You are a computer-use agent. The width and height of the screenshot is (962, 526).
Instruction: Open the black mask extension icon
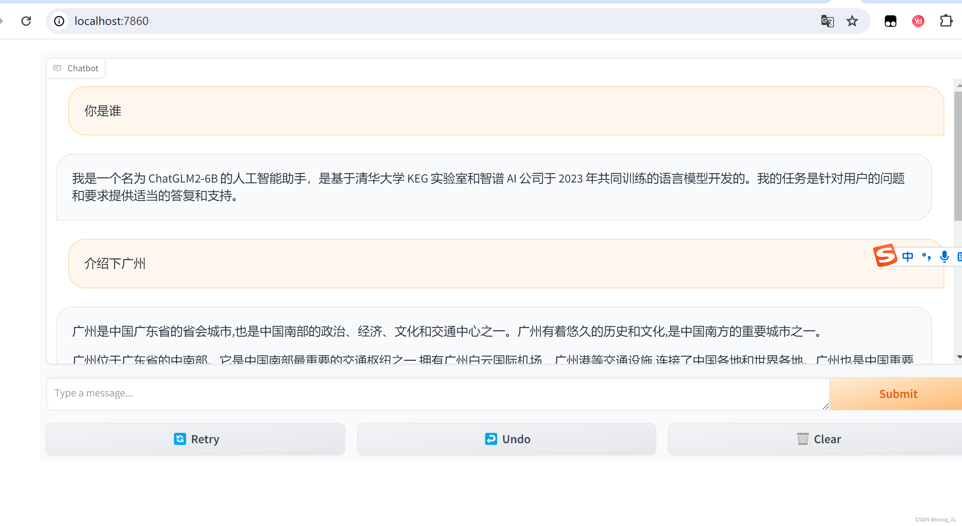[890, 21]
